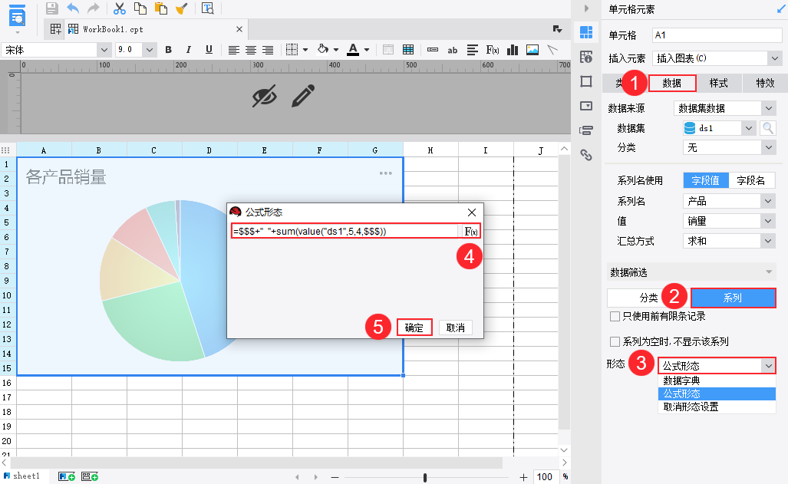Click the zoom slider handle at bottom
788x484 pixels.
(425, 477)
